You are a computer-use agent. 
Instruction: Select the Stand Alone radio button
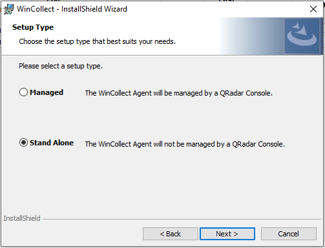[23, 143]
